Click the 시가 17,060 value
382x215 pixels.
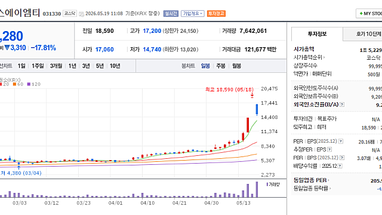pos(104,50)
